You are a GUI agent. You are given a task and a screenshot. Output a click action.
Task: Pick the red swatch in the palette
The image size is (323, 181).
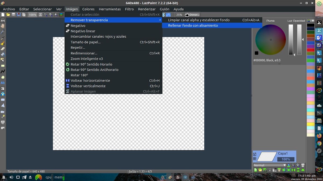coord(311,50)
